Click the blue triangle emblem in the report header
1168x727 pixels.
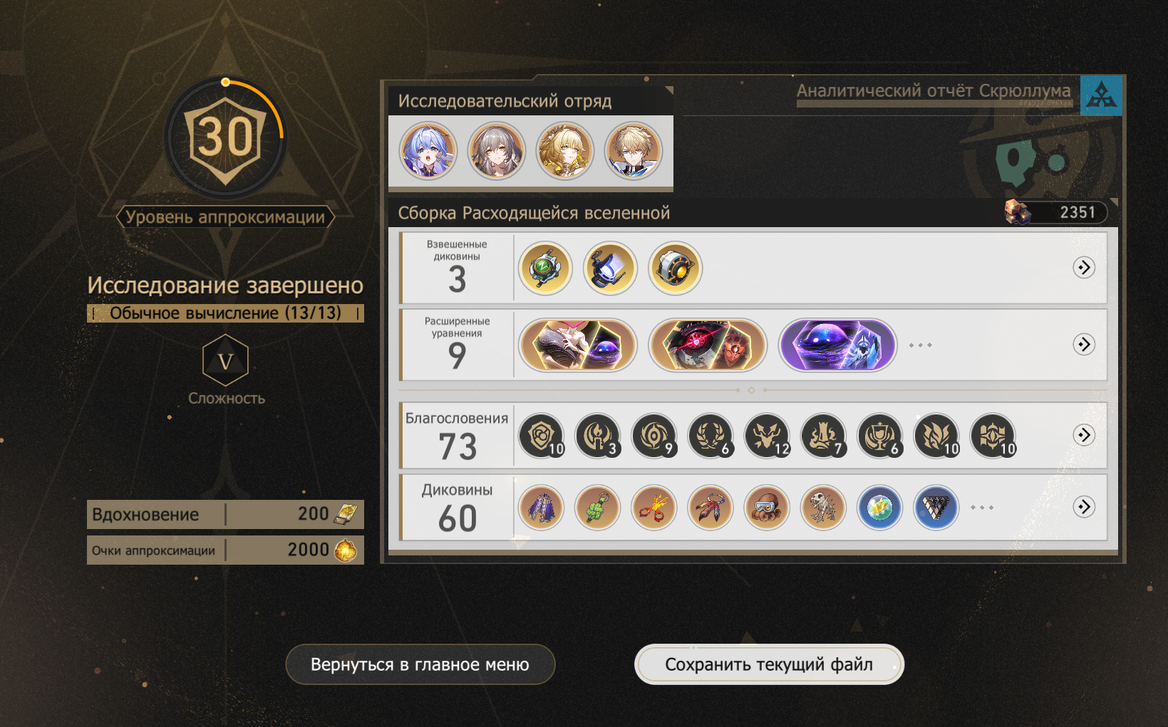click(x=1102, y=95)
